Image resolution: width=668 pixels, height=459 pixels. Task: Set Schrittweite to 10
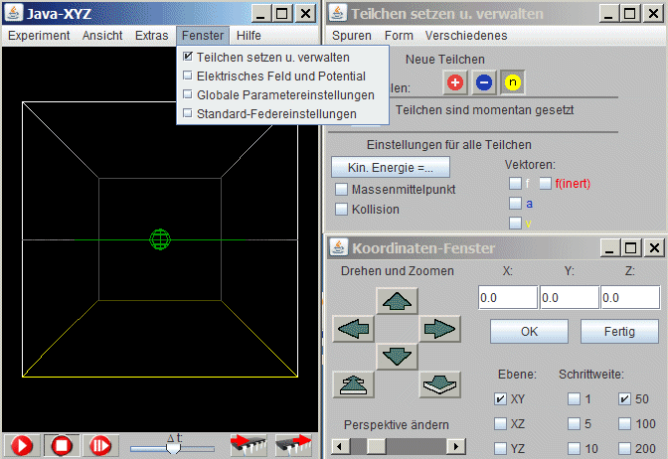(574, 448)
